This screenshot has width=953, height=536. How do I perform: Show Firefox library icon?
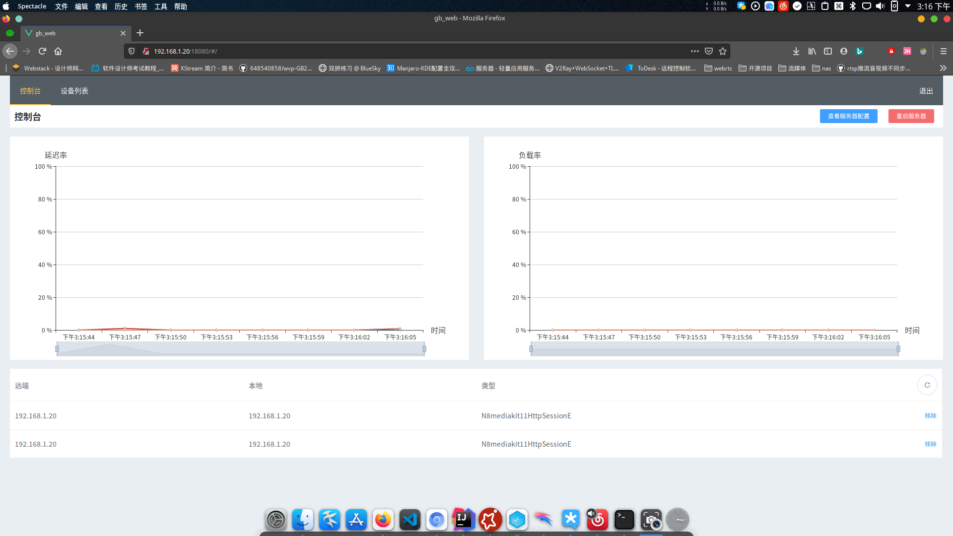(812, 51)
